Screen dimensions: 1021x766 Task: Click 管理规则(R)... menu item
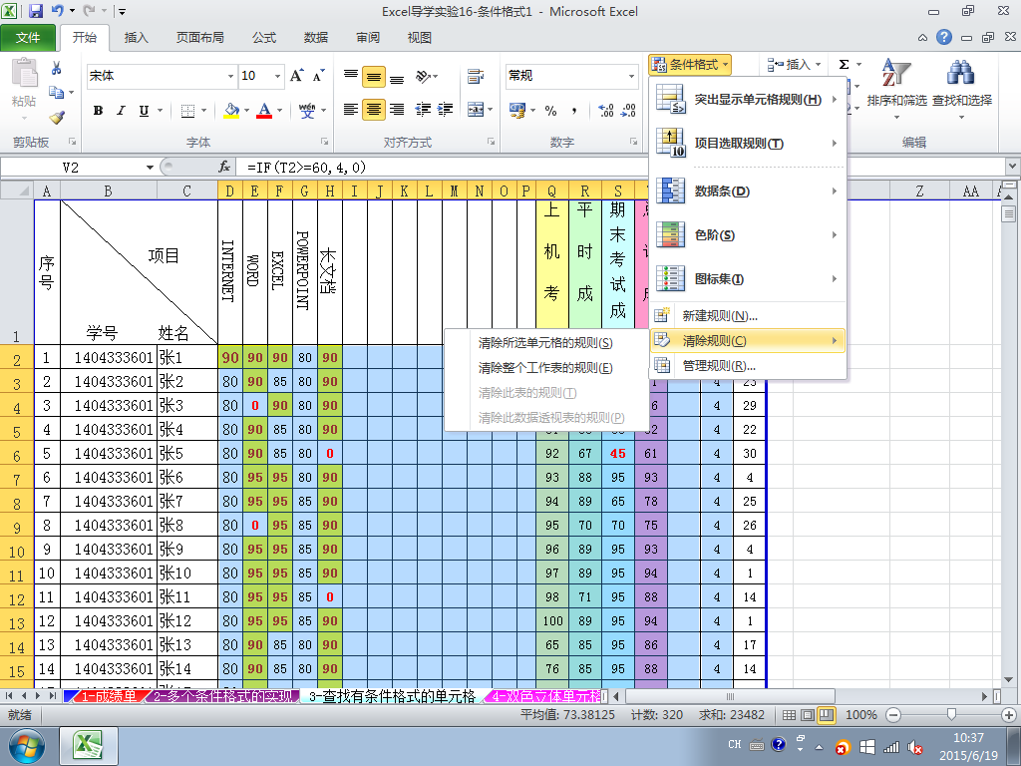point(748,365)
